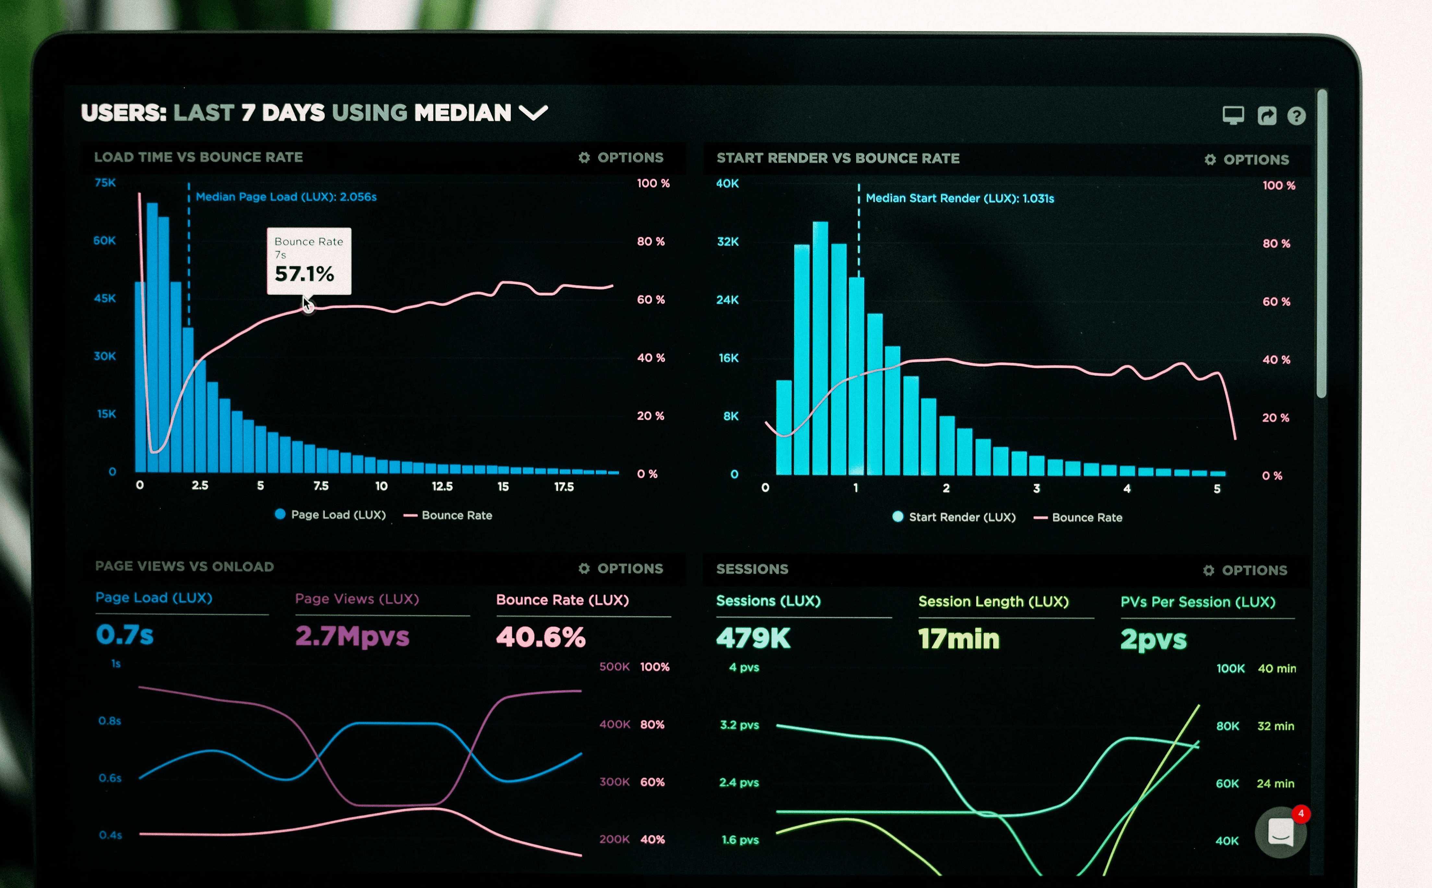Expand the dashboard title dropdown chevron
Screen dimensions: 1432x888
(533, 112)
